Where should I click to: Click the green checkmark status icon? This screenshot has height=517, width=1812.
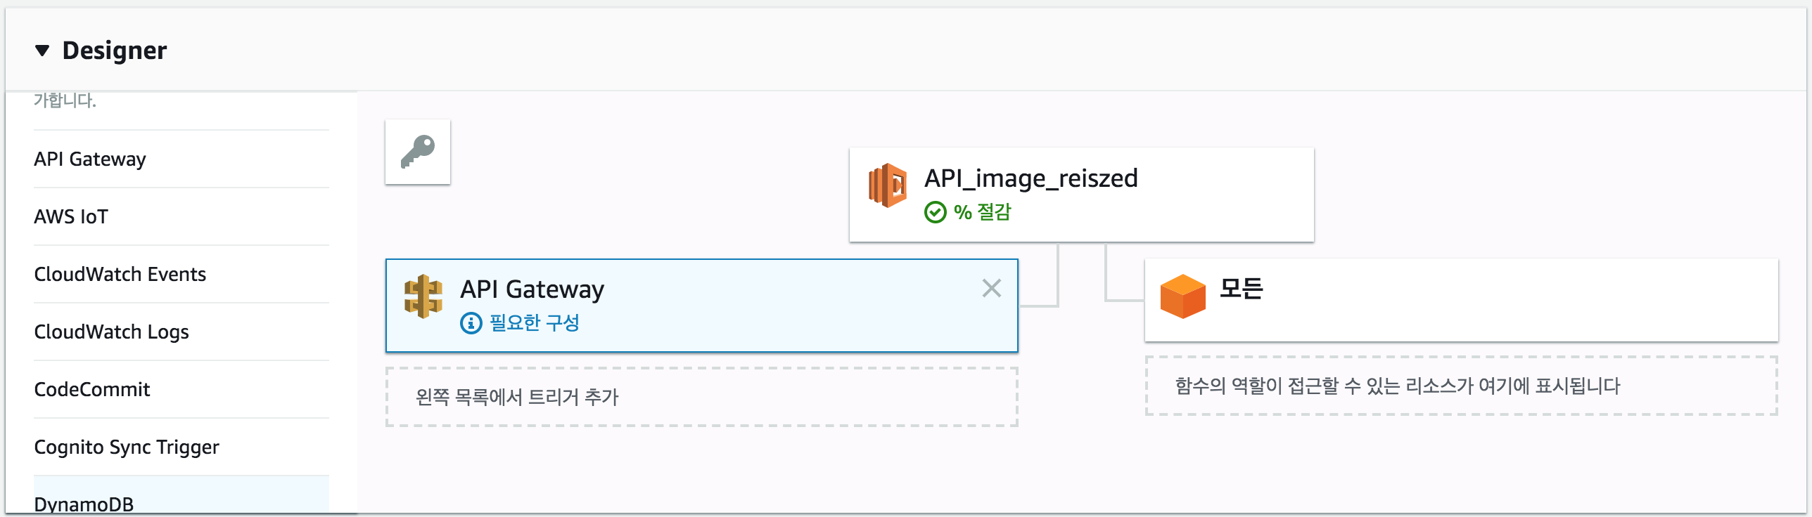tap(936, 212)
